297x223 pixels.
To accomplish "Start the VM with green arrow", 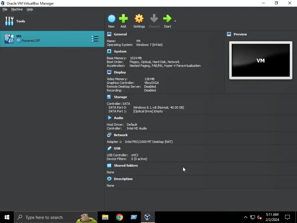I will point(167,19).
